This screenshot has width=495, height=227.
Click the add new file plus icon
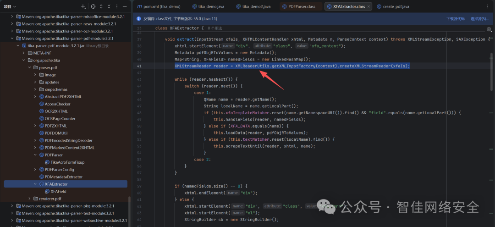83,6
